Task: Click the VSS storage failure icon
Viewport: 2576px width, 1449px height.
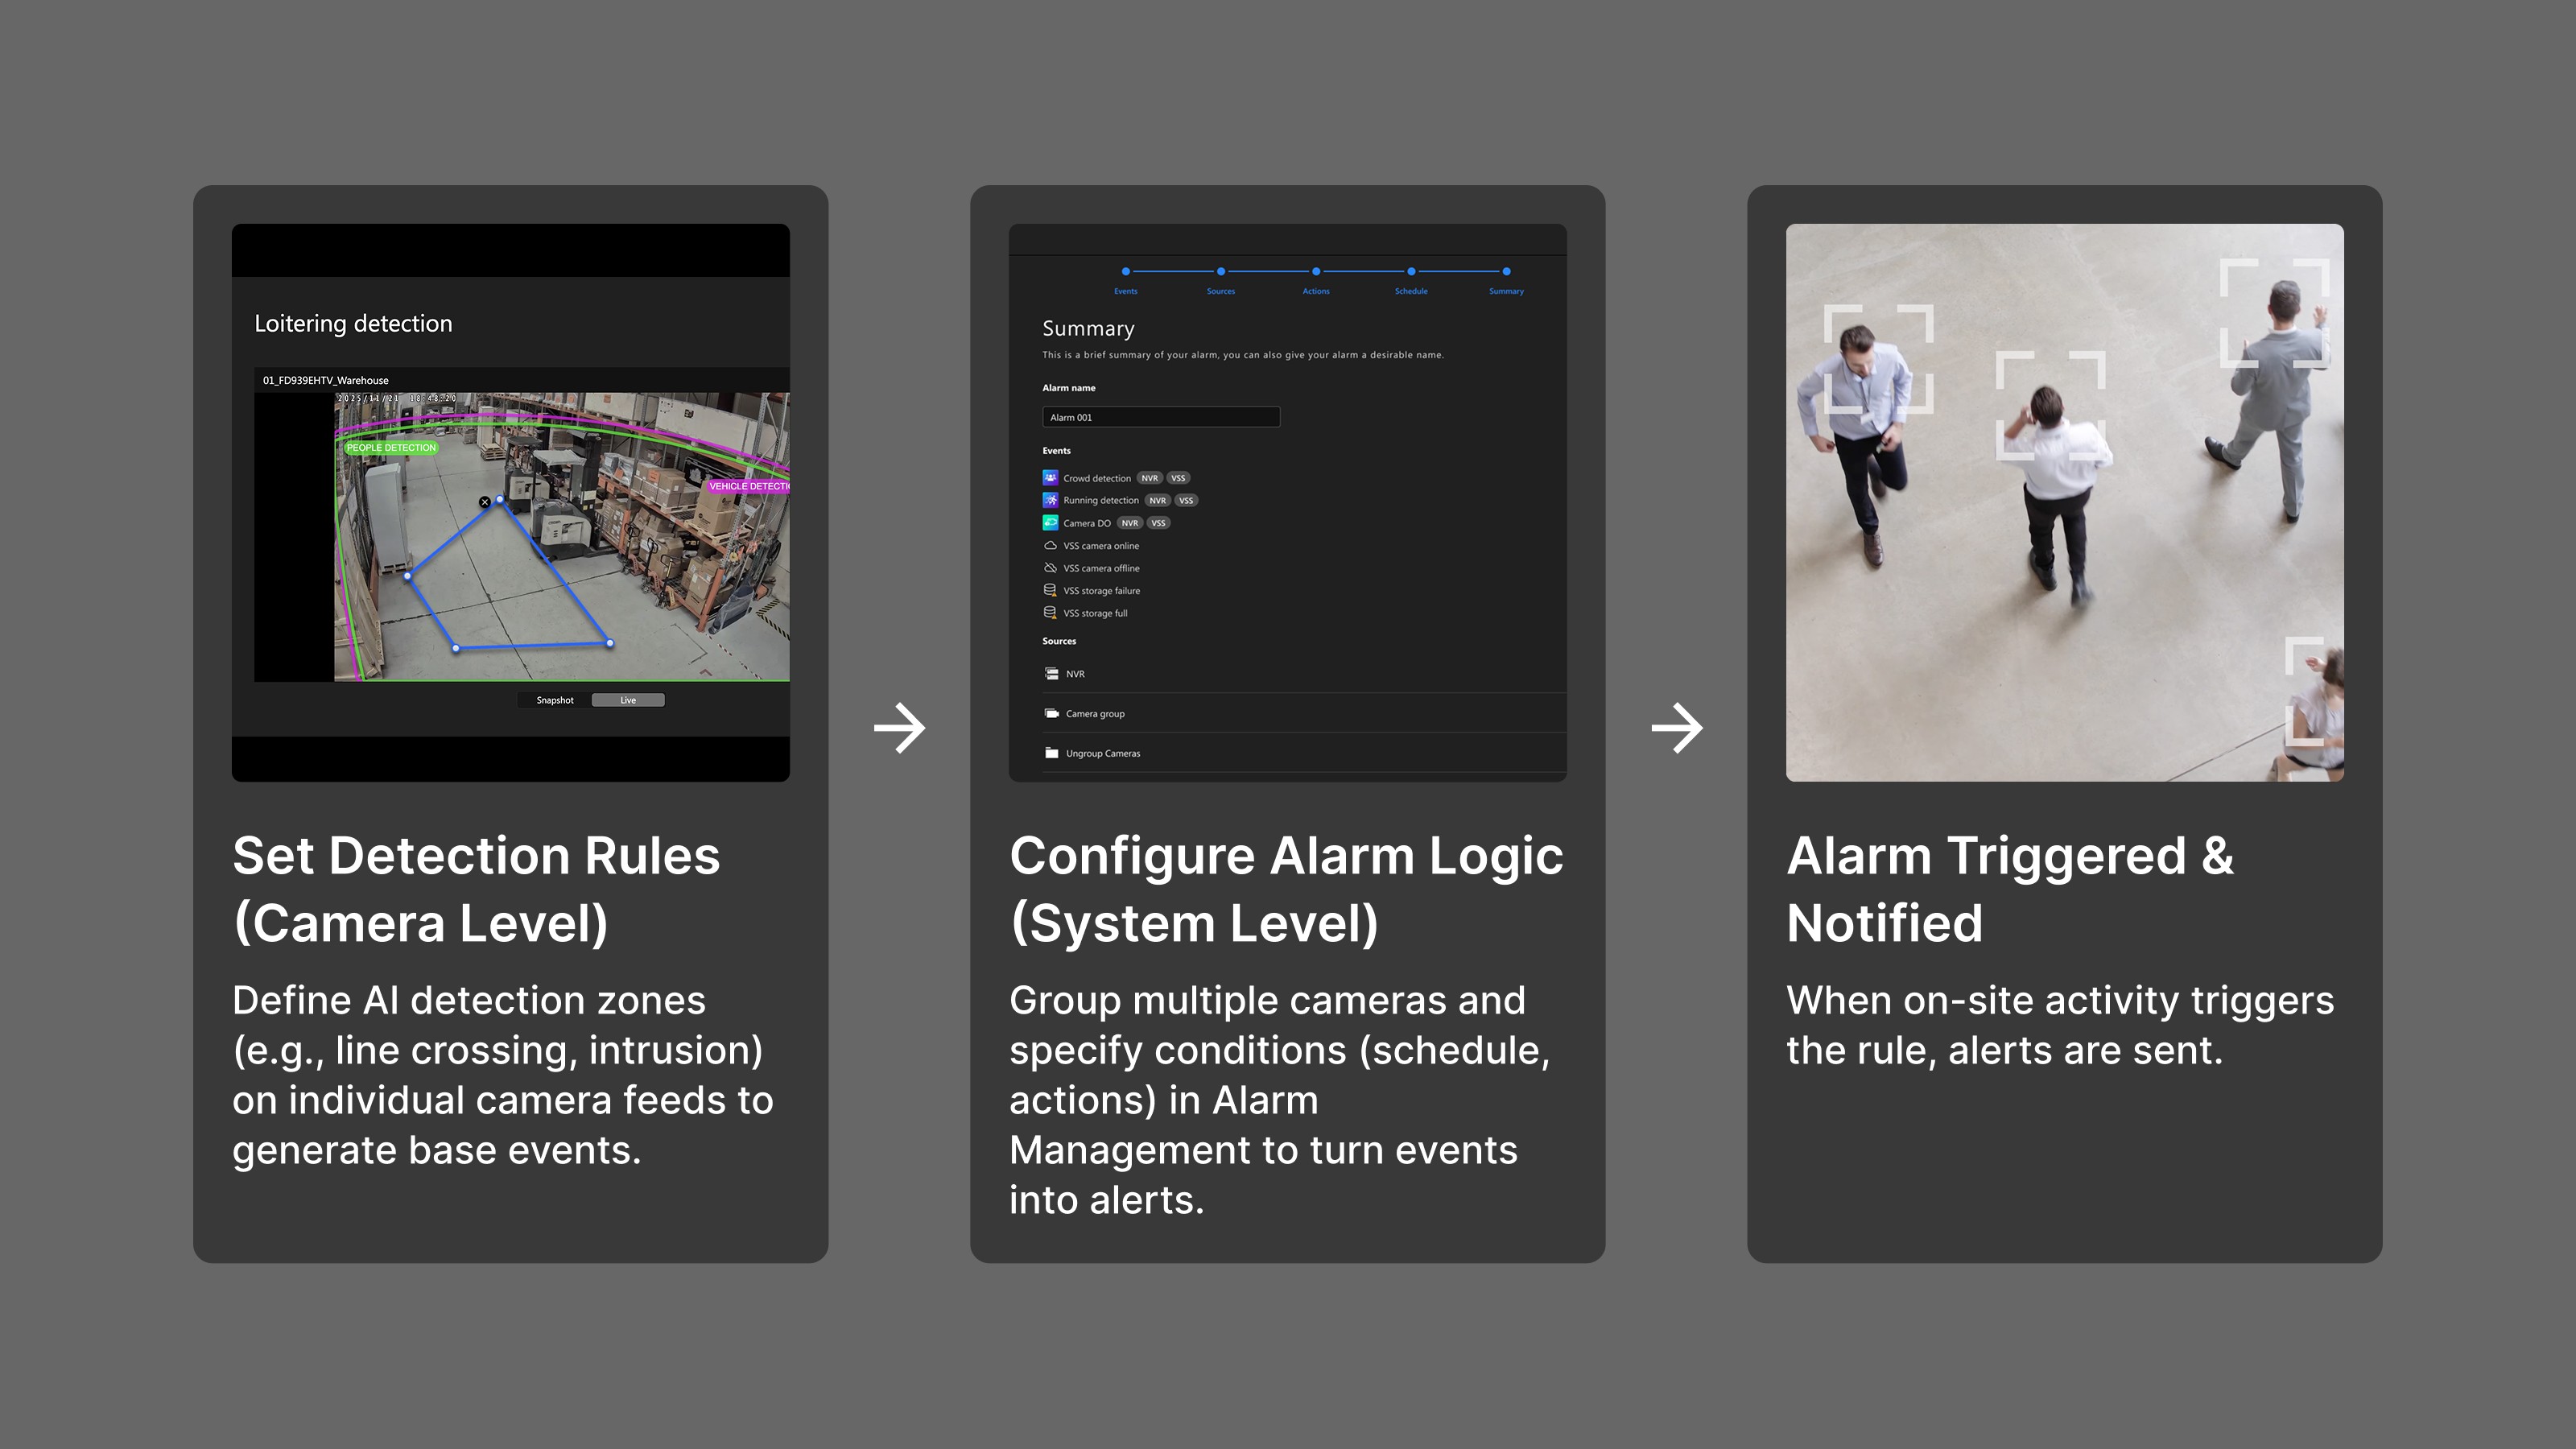Action: click(x=1050, y=591)
